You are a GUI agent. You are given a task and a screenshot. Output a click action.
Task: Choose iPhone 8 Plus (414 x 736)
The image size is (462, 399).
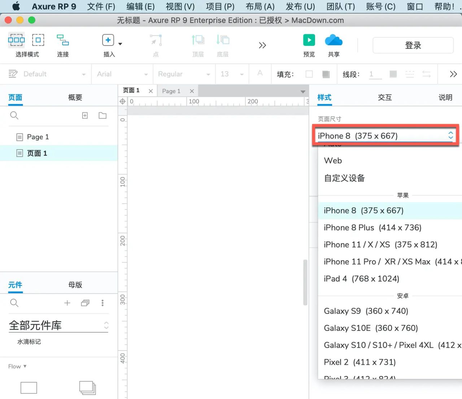pyautogui.click(x=390, y=227)
